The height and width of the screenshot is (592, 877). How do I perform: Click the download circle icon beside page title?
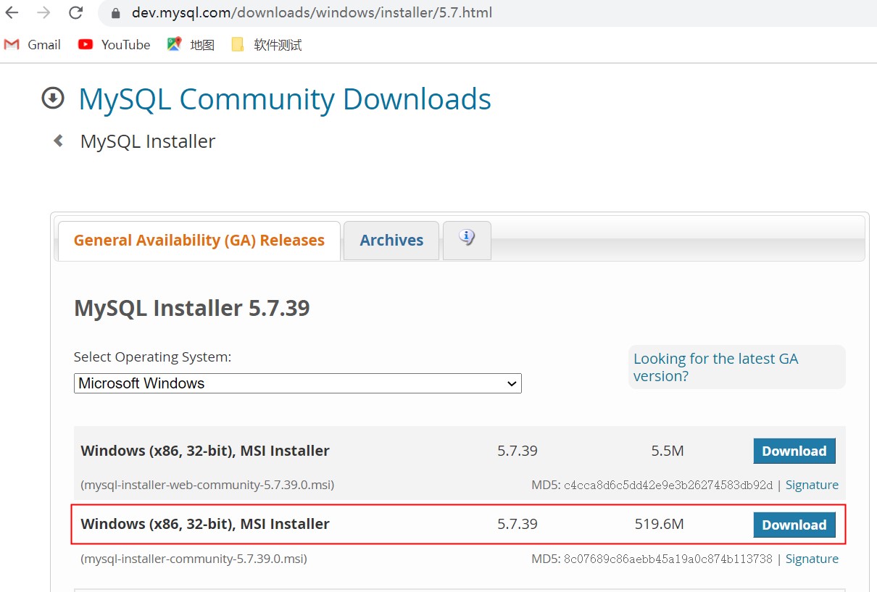tap(53, 98)
